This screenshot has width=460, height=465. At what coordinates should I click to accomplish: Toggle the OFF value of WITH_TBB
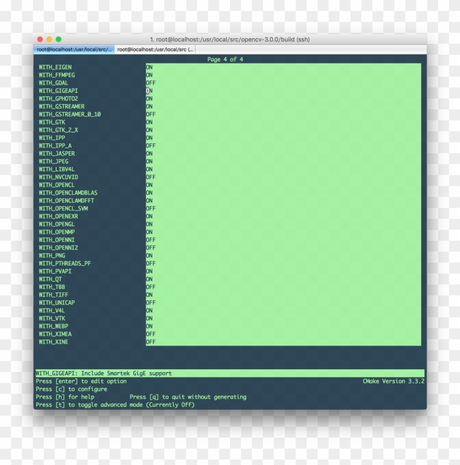151,287
